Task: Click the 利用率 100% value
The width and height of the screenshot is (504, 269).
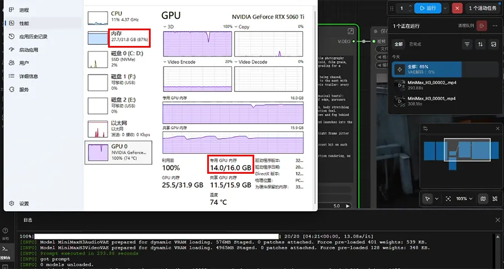Action: pyautogui.click(x=171, y=168)
